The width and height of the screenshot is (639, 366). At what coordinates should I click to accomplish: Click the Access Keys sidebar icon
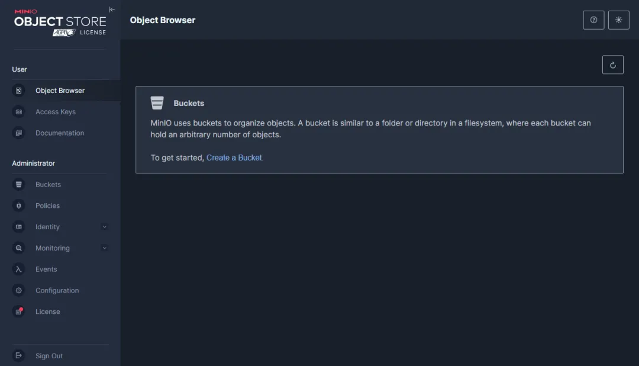(x=19, y=112)
